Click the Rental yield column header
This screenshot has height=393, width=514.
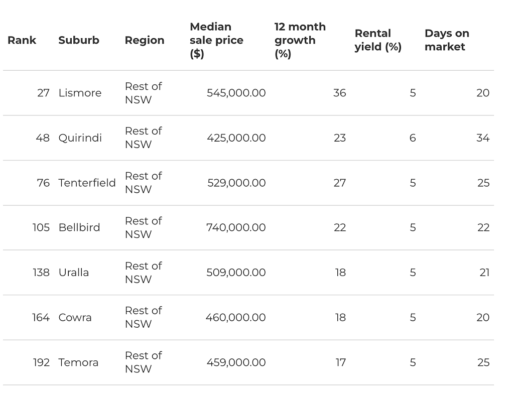tap(378, 40)
